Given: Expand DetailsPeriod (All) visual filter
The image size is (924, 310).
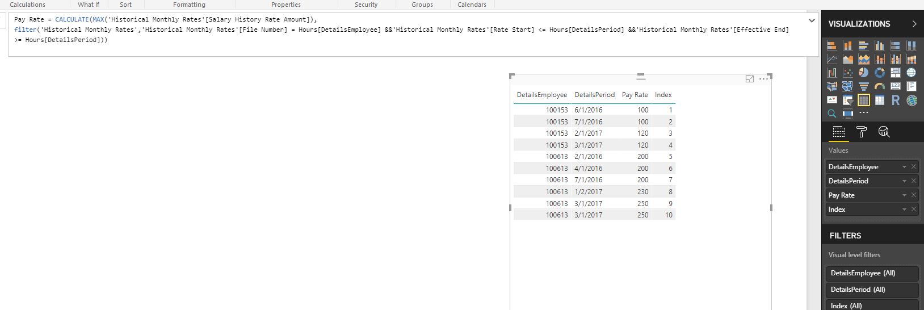Looking at the screenshot, I should pyautogui.click(x=872, y=290).
